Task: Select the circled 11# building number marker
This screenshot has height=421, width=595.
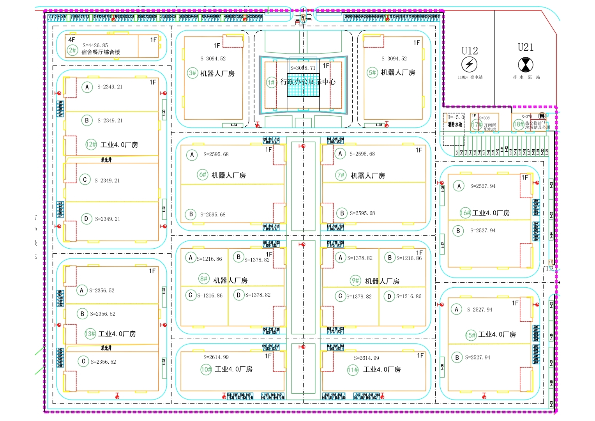Action: coord(353,370)
